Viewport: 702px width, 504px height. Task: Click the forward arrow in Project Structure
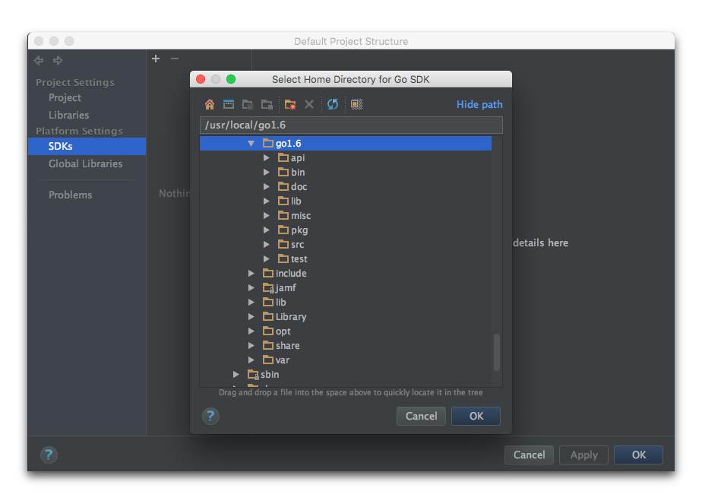(58, 60)
